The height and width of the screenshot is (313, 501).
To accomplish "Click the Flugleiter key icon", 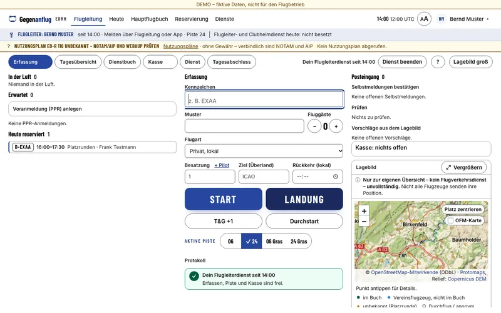I will pyautogui.click(x=11, y=34).
